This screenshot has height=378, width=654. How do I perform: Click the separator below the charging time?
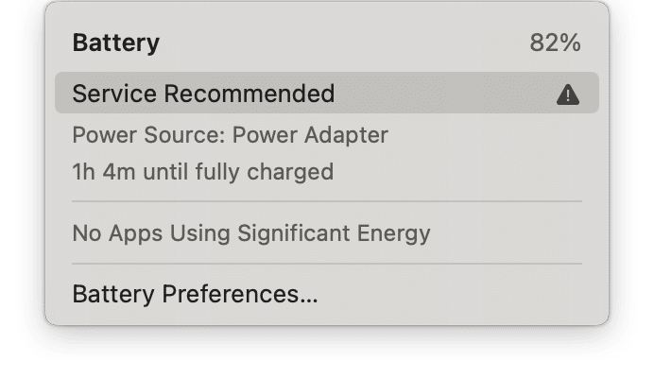(x=326, y=201)
